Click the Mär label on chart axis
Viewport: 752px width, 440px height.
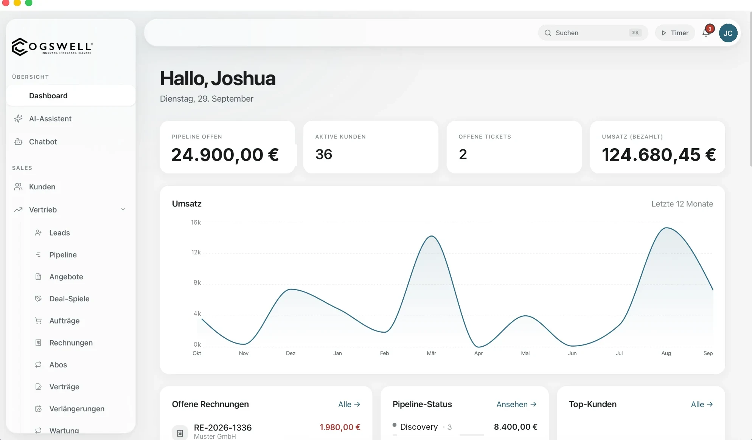click(432, 353)
